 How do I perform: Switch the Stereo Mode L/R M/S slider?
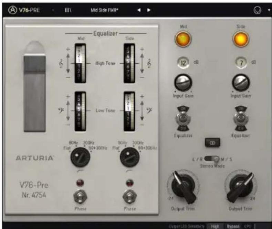click(212, 159)
